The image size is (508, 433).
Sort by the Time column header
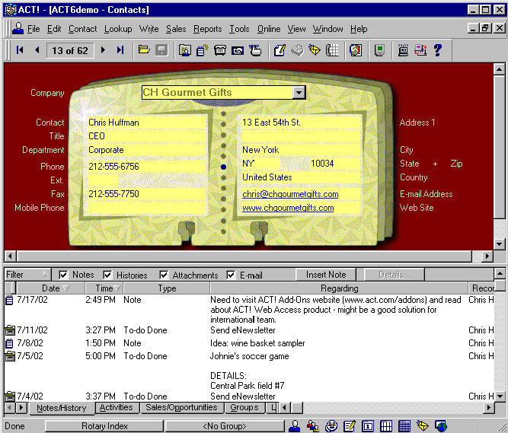click(104, 288)
